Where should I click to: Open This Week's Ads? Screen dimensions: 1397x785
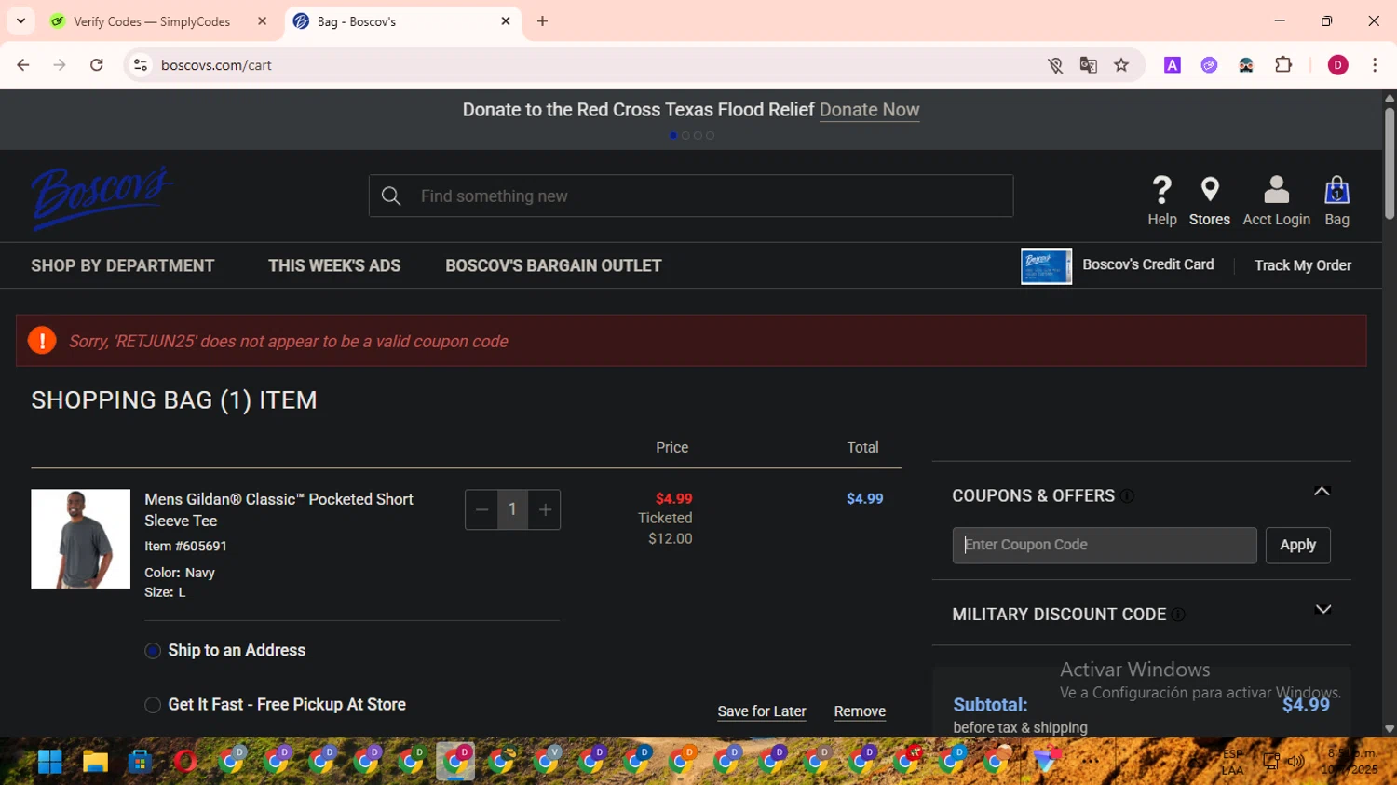[334, 266]
